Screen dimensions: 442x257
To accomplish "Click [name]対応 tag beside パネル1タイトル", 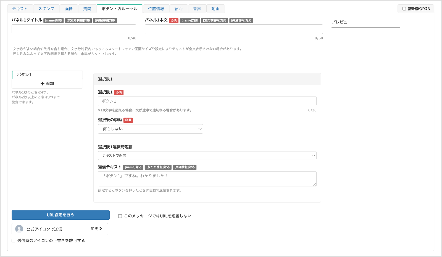I will [x=54, y=20].
